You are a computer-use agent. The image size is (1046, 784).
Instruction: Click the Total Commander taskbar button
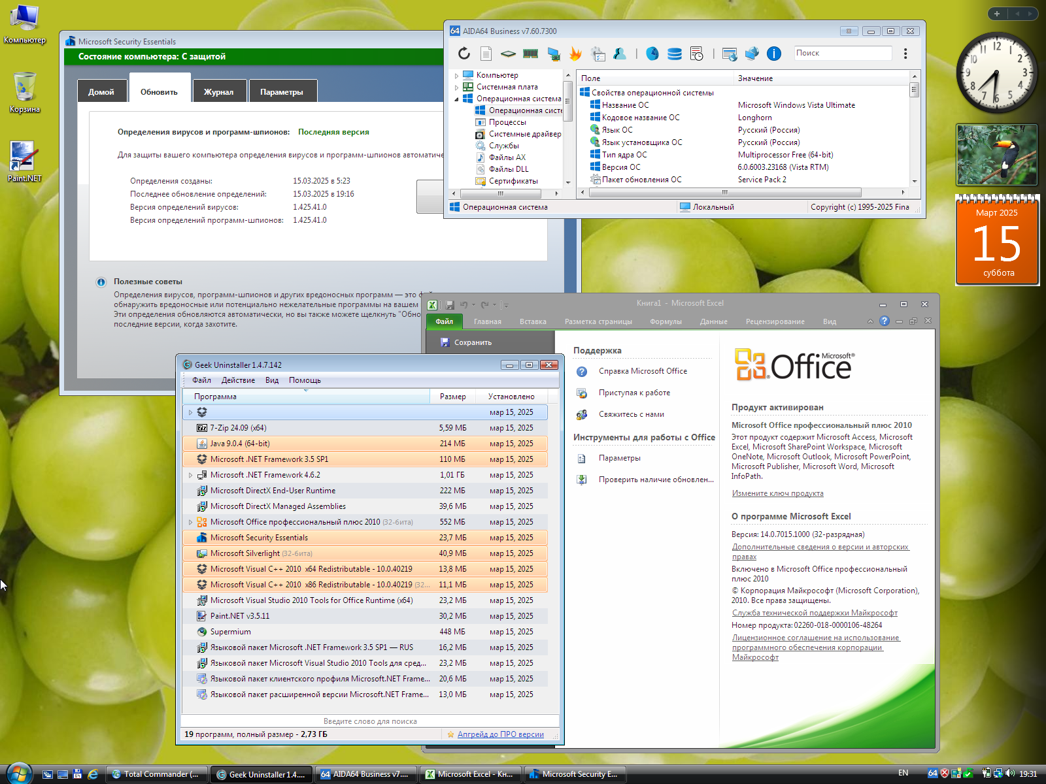pos(156,774)
